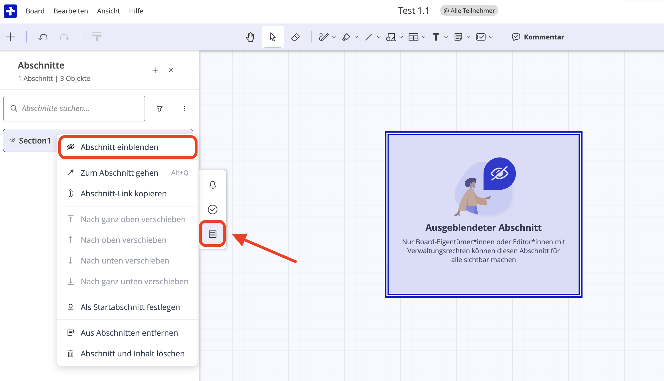This screenshot has width=664, height=381.
Task: Add a new Abschnitt with plus icon
Action: tap(155, 70)
